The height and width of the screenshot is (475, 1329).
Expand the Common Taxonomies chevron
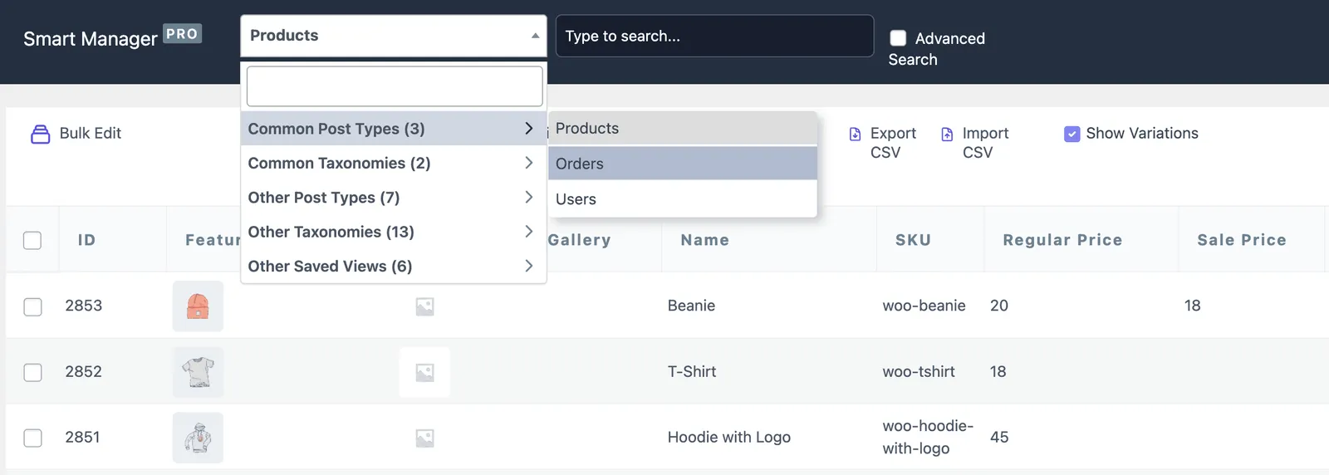click(x=528, y=163)
